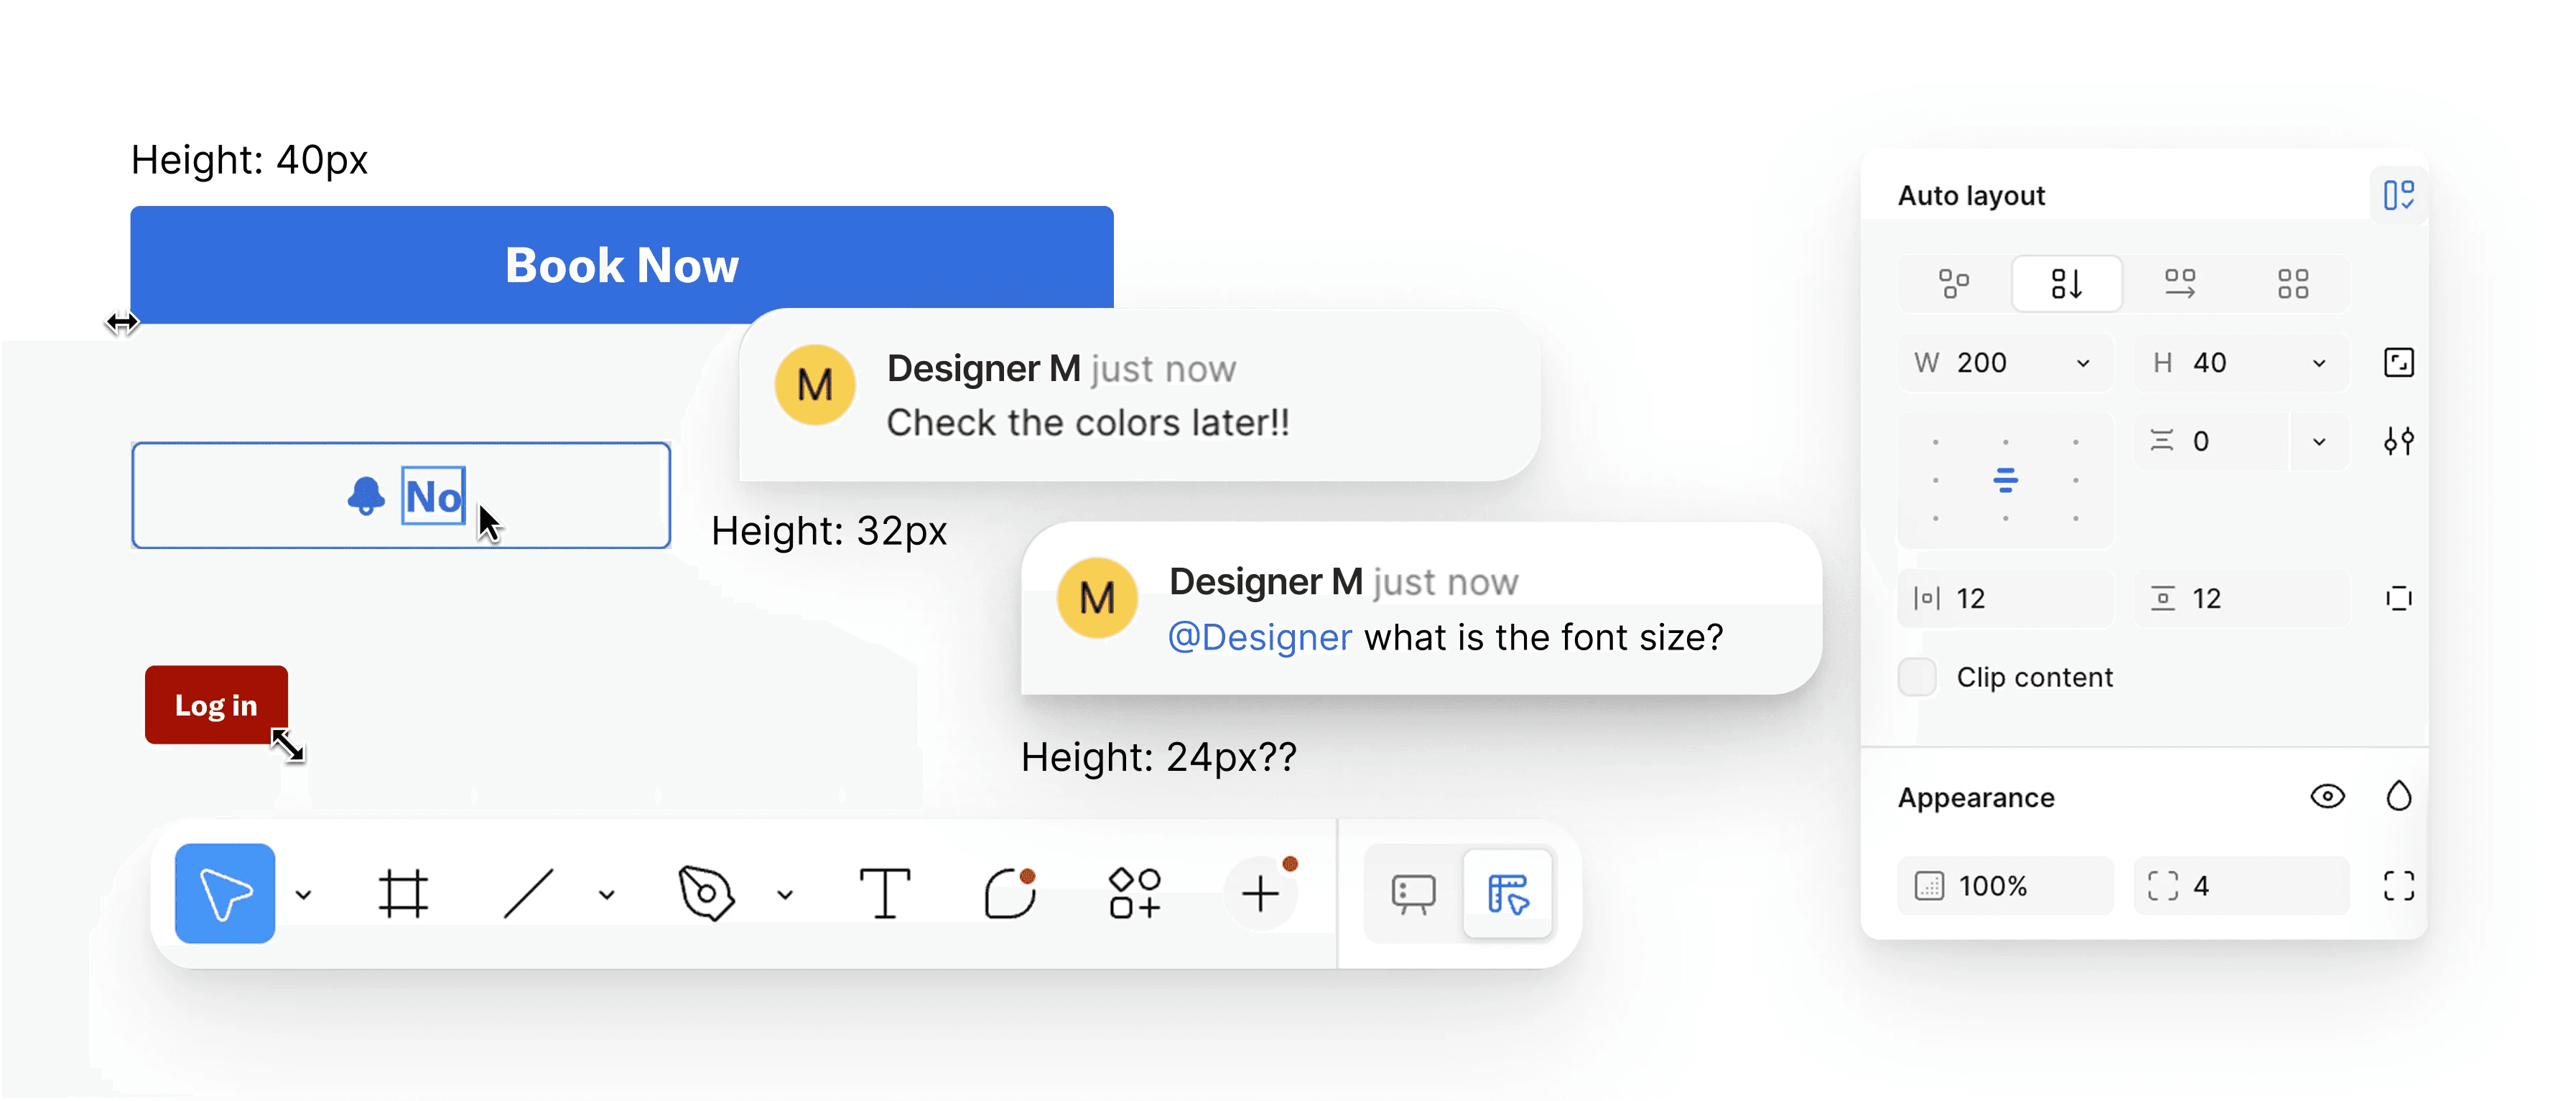Switch to grid auto layout mode
Image resolution: width=2556 pixels, height=1101 pixels.
click(x=2293, y=284)
